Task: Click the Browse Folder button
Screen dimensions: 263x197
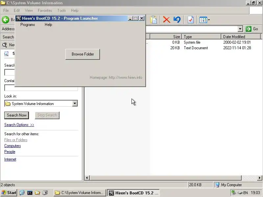Action: tap(83, 54)
